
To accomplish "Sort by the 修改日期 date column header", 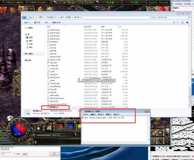I will pyautogui.click(x=87, y=27).
